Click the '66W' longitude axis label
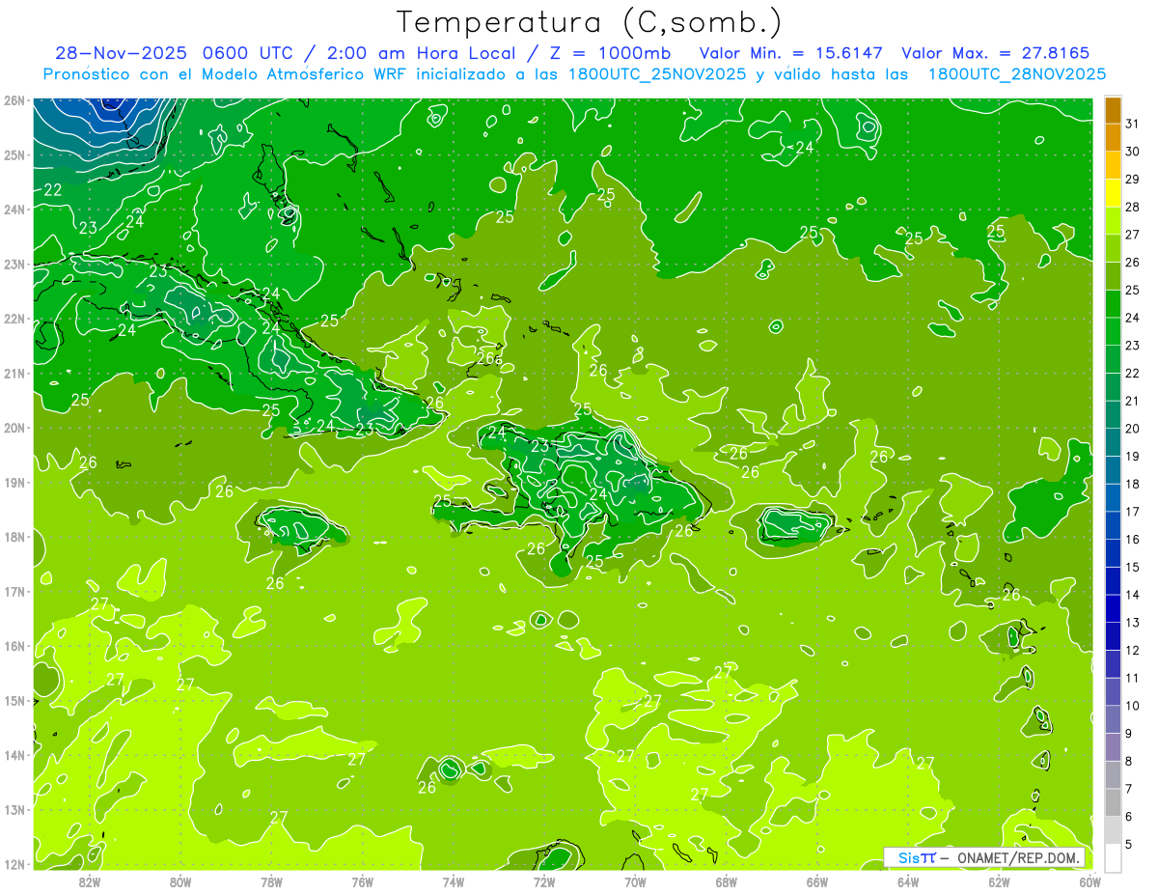Image resolution: width=1158 pixels, height=895 pixels. pos(817,881)
